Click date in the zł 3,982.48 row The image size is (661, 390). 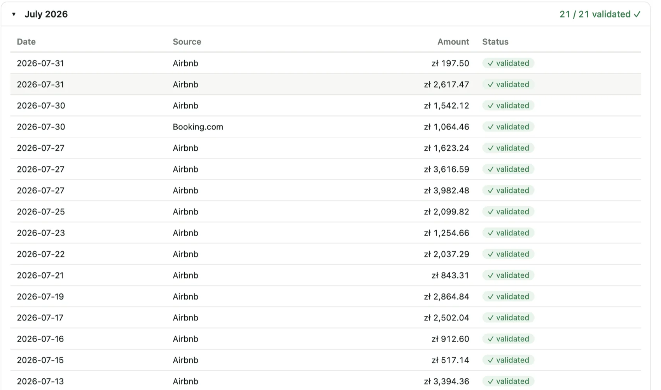click(x=41, y=190)
